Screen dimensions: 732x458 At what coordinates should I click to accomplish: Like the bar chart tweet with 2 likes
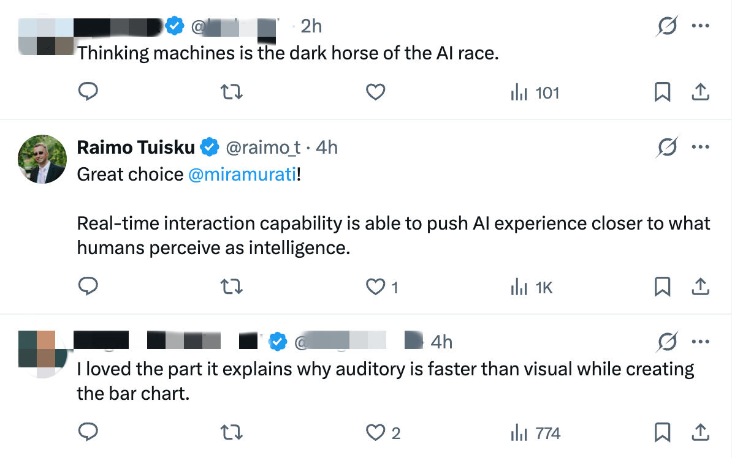tap(383, 433)
